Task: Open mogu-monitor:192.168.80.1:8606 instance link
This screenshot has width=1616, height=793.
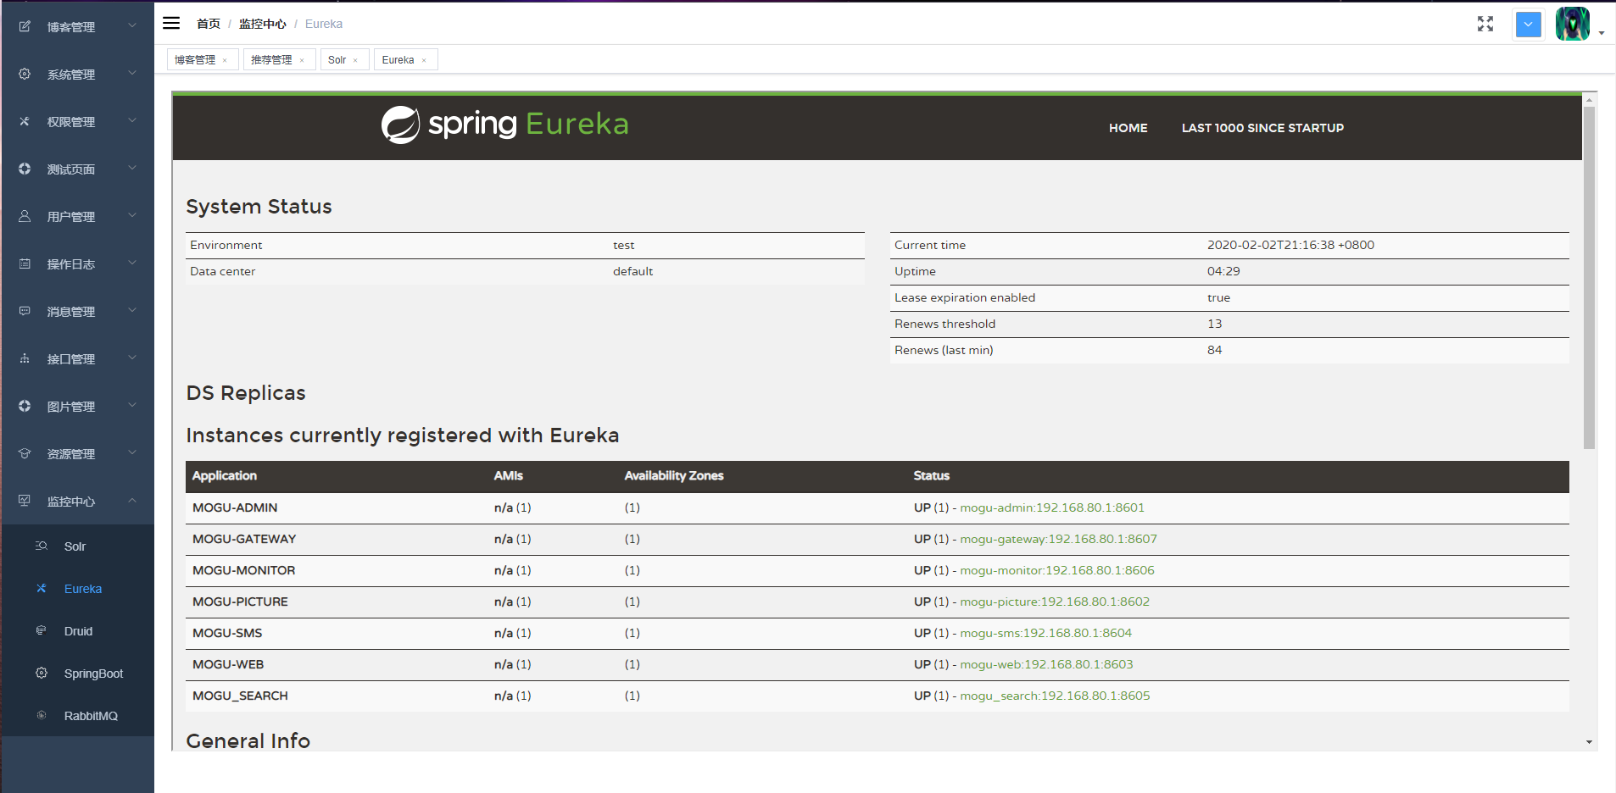Action: [x=1057, y=570]
